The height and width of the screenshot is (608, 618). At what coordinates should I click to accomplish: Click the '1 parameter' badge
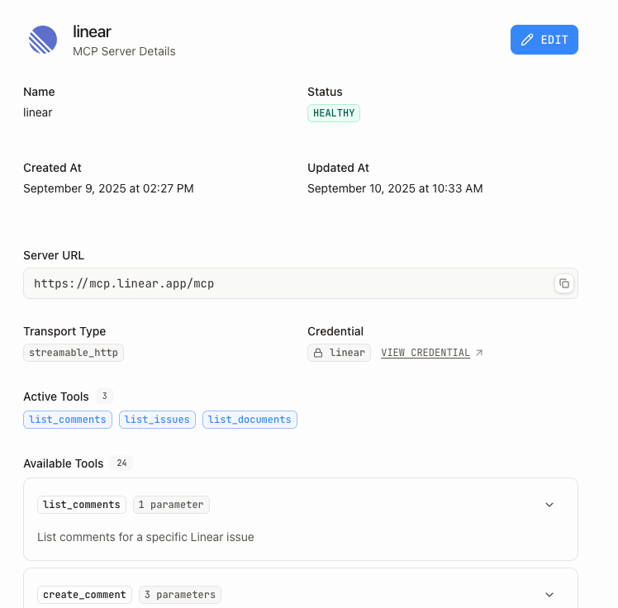tap(172, 505)
